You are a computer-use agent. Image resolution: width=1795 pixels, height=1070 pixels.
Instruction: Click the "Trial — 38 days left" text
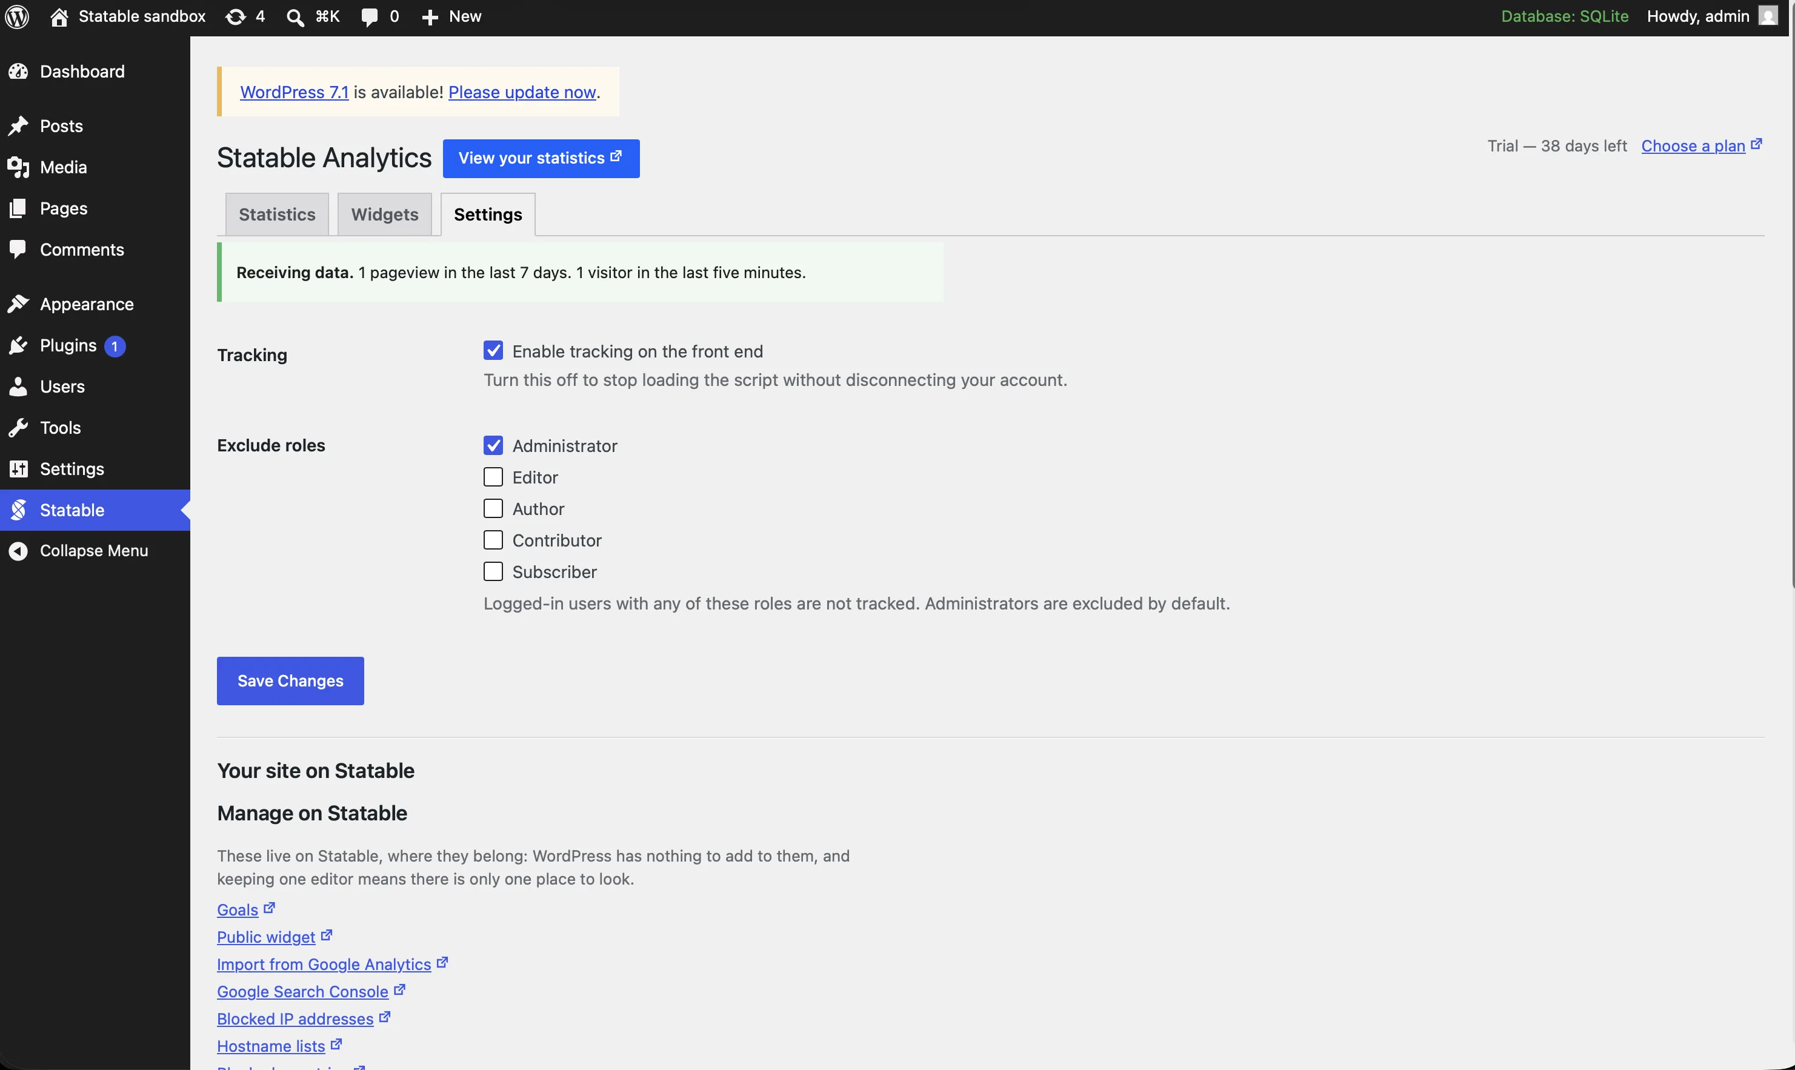tap(1557, 145)
